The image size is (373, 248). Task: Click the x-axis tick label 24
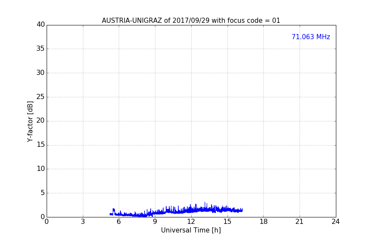[335, 222]
